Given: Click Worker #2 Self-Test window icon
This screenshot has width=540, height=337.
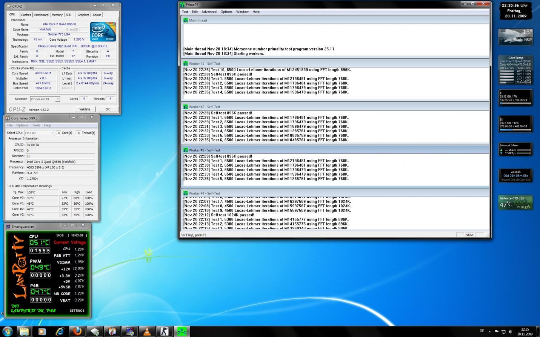Looking at the screenshot, I should tap(185, 107).
